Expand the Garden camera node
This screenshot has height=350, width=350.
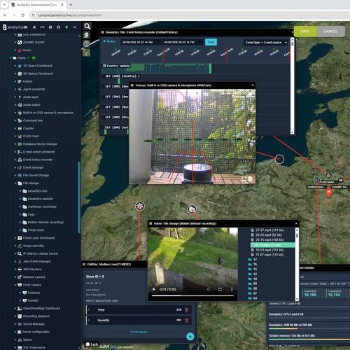pos(20,300)
